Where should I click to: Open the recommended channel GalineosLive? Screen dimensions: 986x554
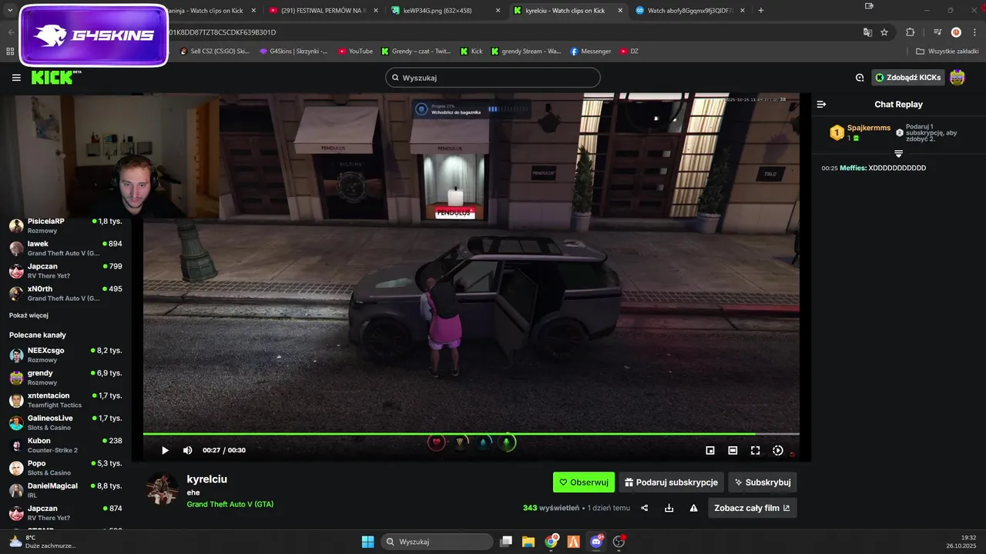(x=65, y=422)
